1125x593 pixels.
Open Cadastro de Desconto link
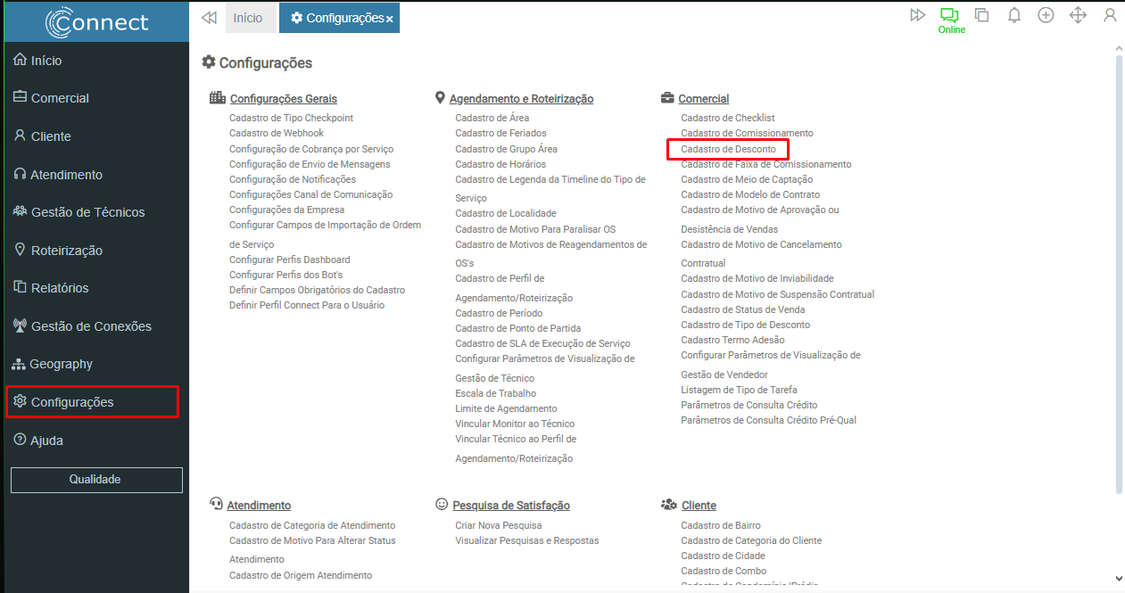click(x=728, y=149)
